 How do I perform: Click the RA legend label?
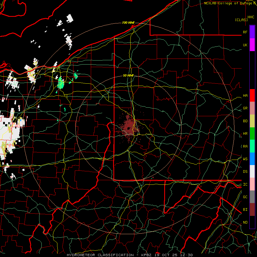(245, 146)
